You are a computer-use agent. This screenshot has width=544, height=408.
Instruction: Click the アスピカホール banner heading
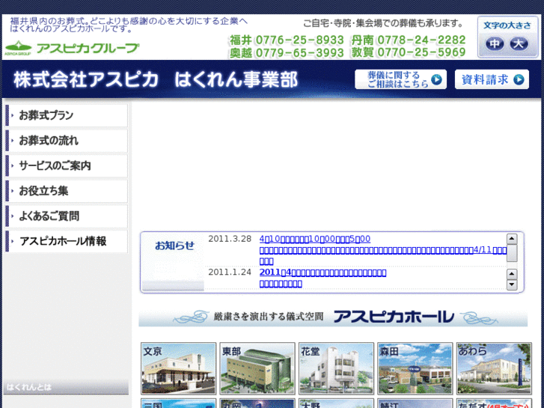pos(333,317)
